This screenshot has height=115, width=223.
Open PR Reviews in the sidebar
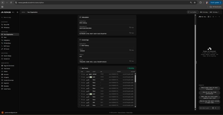tap(9, 28)
